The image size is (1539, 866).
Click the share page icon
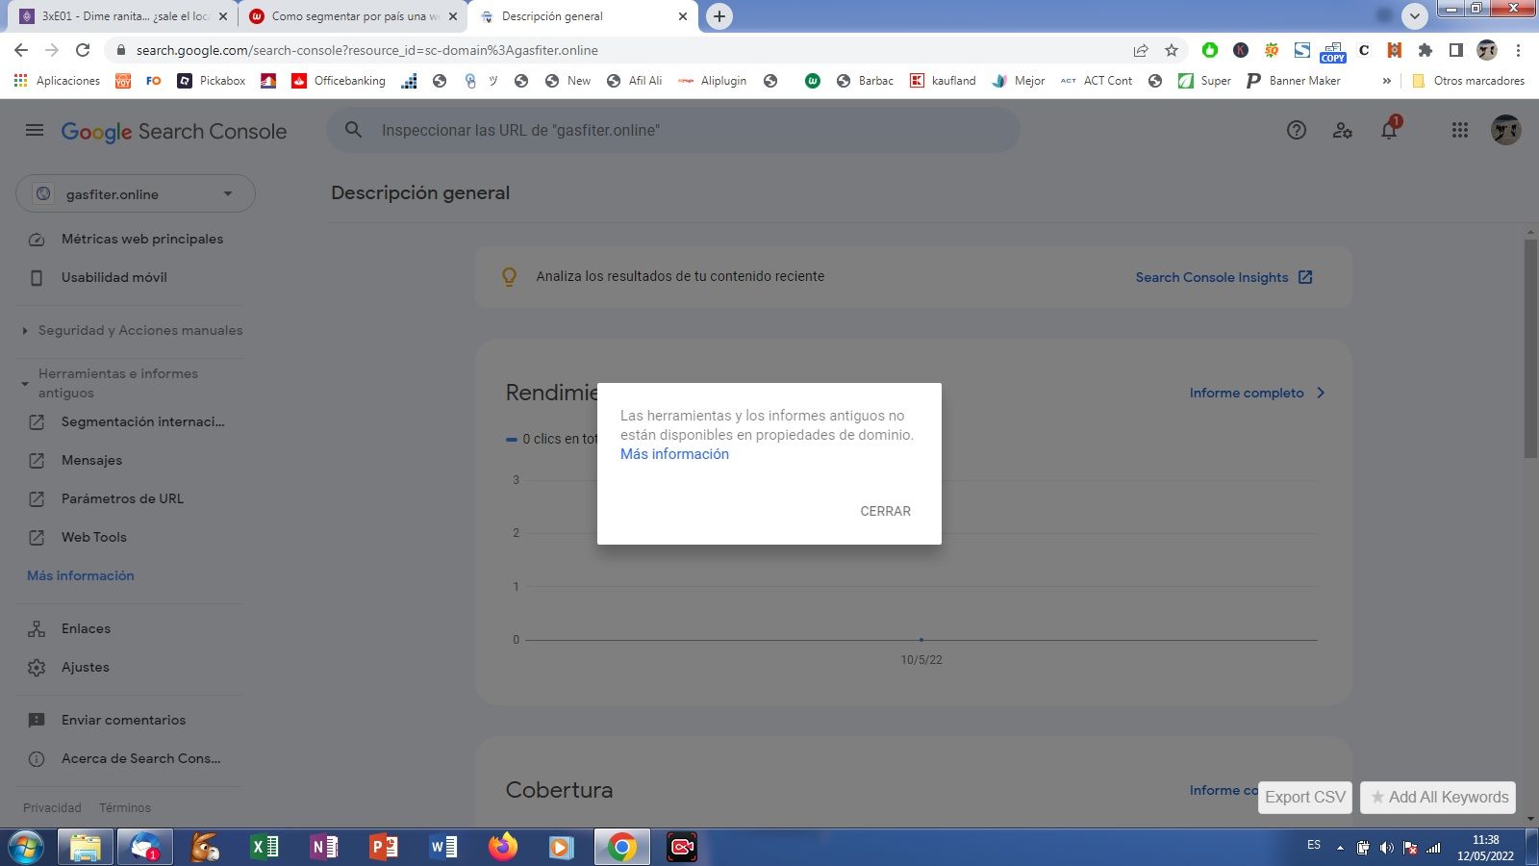(x=1141, y=50)
